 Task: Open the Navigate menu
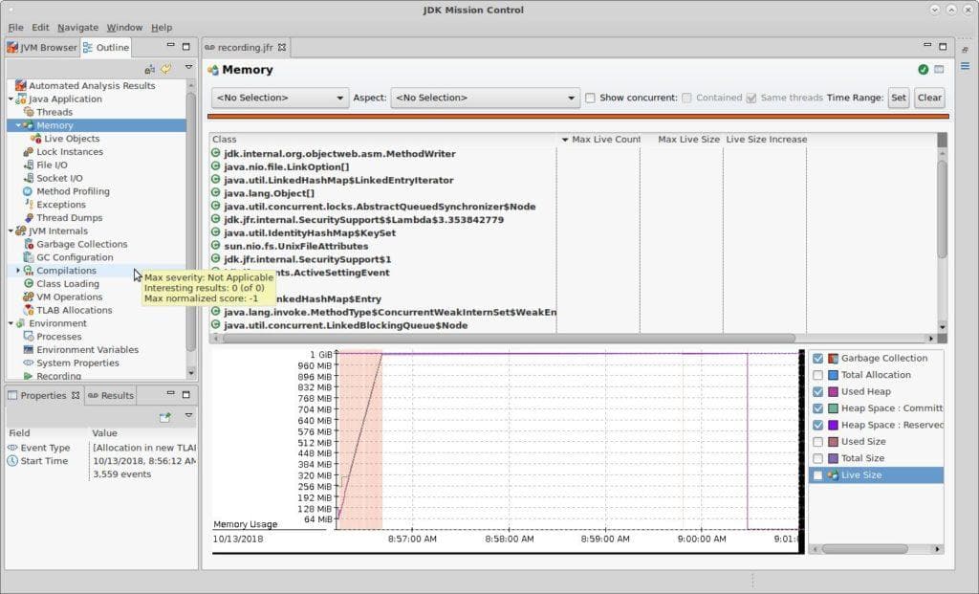coord(77,28)
